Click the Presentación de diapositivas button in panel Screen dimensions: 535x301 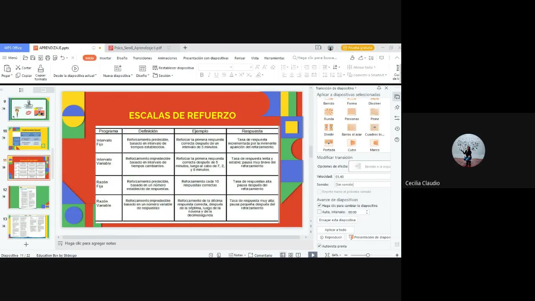click(369, 237)
